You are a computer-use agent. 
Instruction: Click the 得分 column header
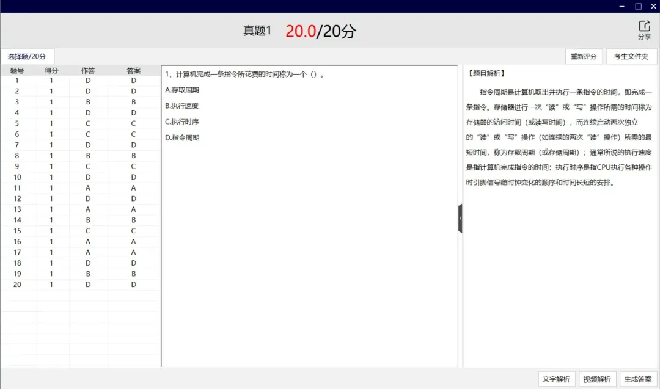click(x=51, y=71)
